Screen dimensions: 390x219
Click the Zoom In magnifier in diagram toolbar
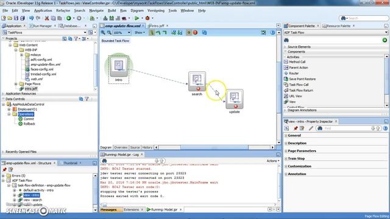pyautogui.click(x=103, y=32)
